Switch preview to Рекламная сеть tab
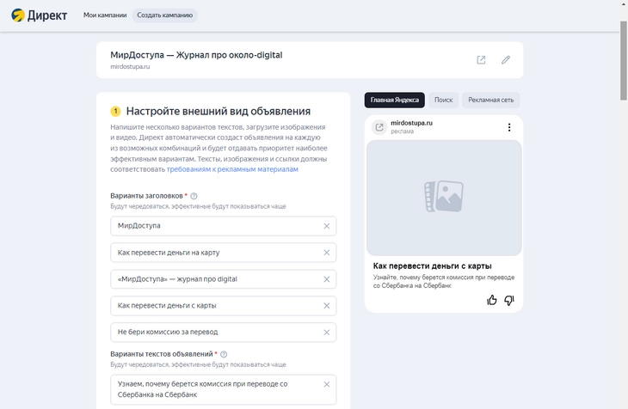The image size is (628, 409). [x=490, y=100]
